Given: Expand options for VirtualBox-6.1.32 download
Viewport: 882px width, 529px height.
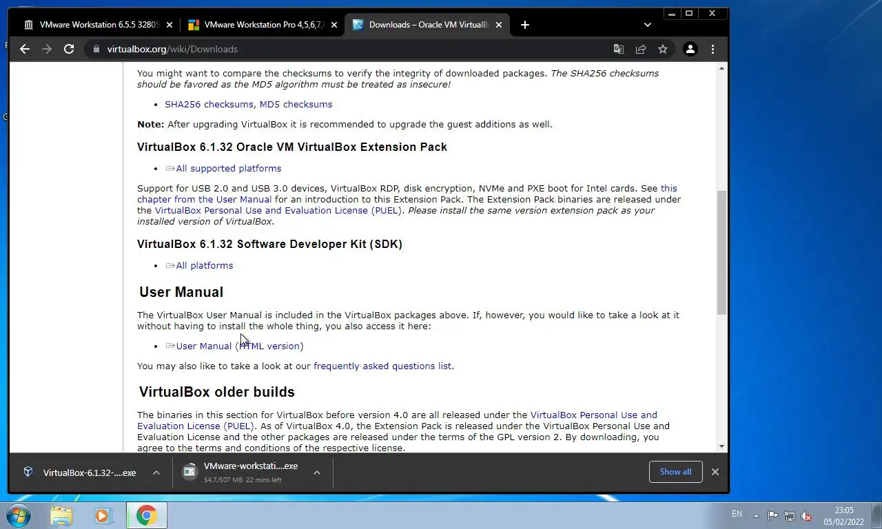Looking at the screenshot, I should (156, 473).
